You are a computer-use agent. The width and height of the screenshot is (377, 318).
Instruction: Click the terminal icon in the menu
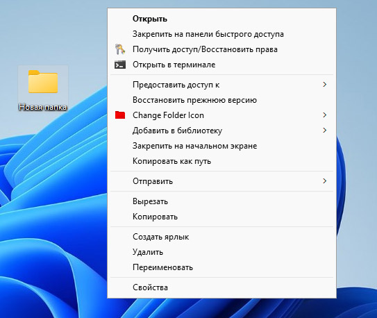point(119,65)
